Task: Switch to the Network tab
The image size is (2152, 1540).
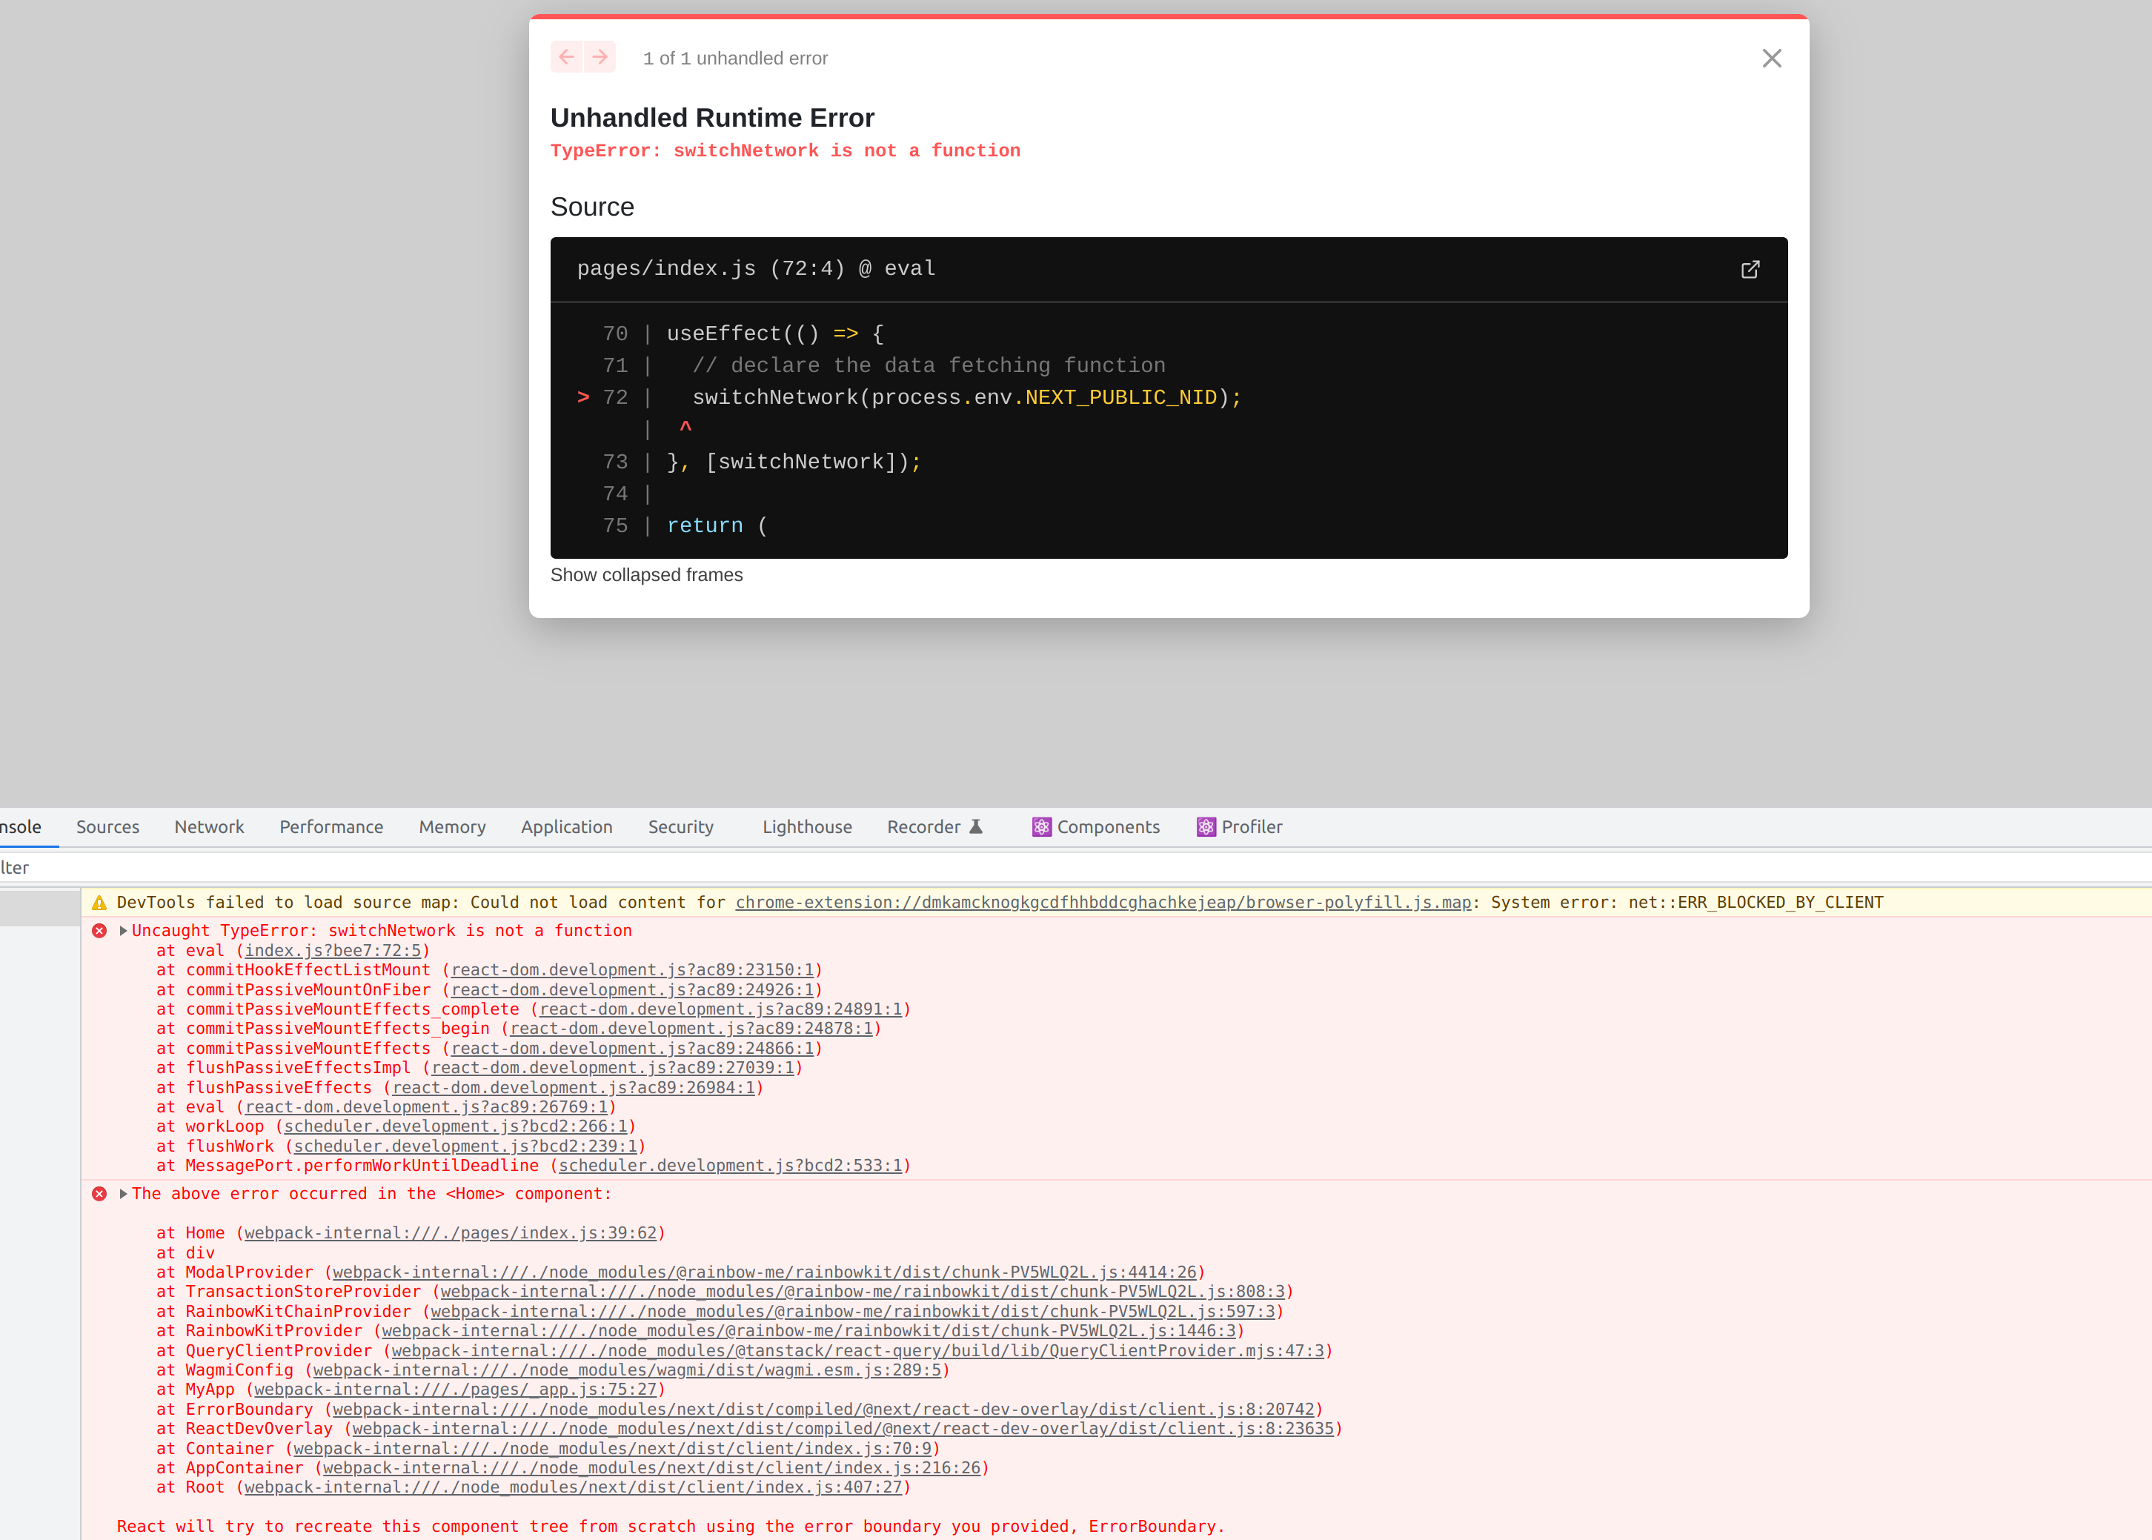Action: pyautogui.click(x=208, y=827)
